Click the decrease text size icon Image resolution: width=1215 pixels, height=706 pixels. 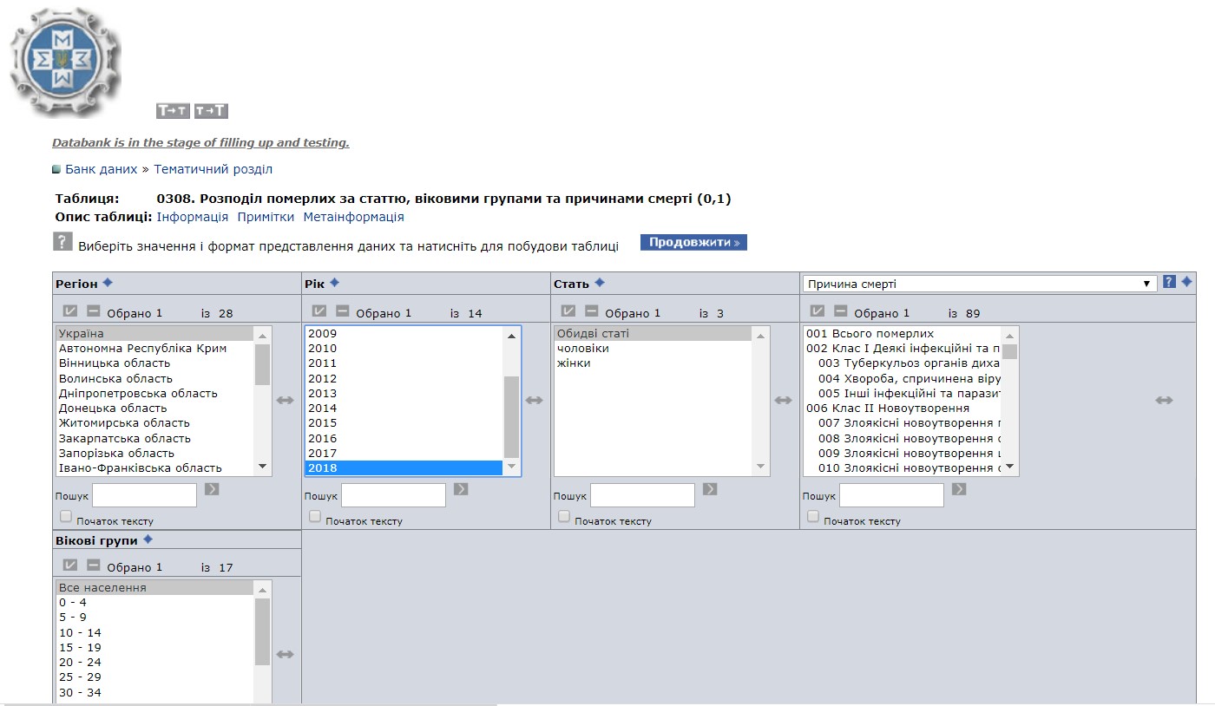[x=173, y=111]
